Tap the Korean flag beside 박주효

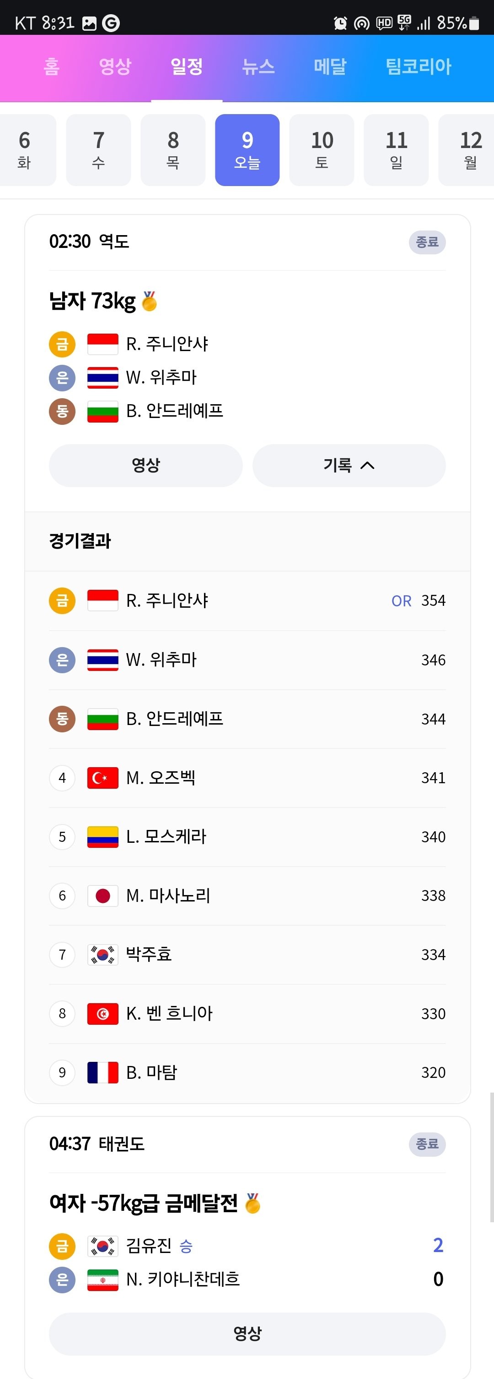(102, 955)
